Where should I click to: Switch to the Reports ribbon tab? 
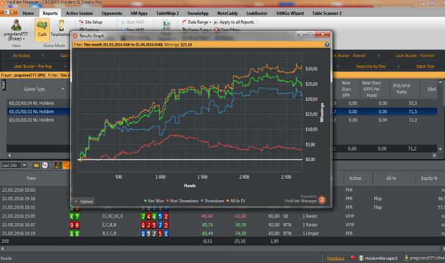pyautogui.click(x=50, y=13)
